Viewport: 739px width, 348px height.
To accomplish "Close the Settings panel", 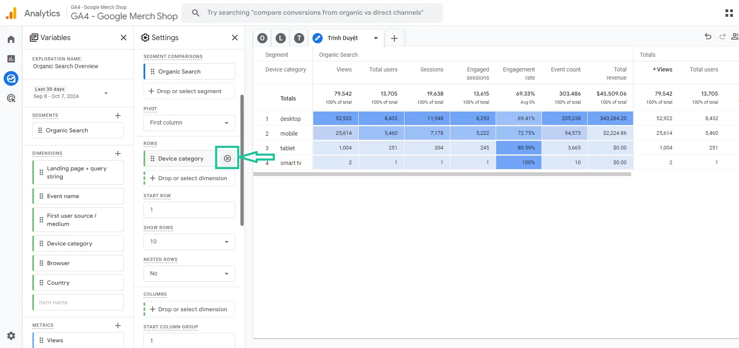I will (x=235, y=38).
